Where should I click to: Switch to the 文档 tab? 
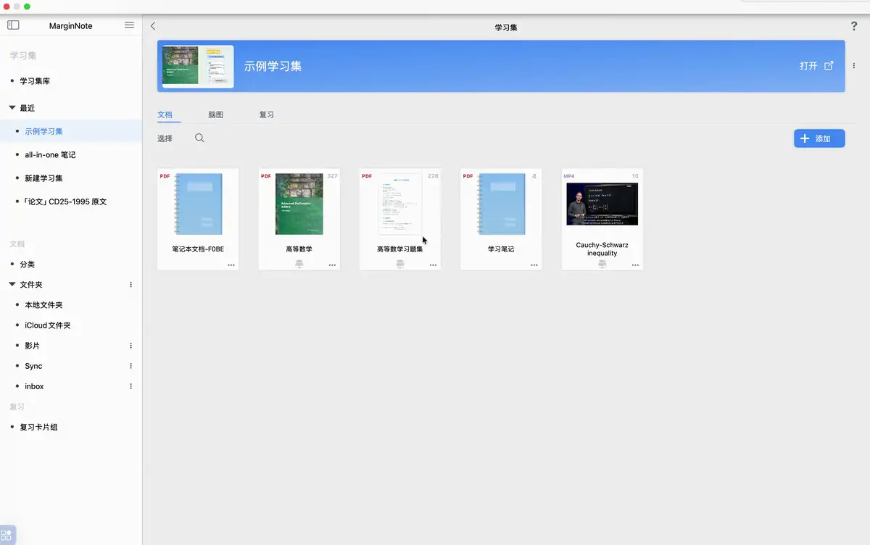[165, 115]
